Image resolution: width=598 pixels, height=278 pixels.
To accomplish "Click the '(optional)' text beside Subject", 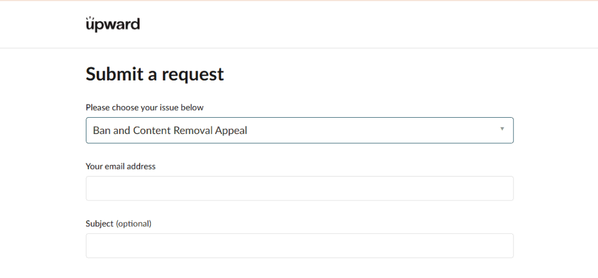I will point(134,224).
